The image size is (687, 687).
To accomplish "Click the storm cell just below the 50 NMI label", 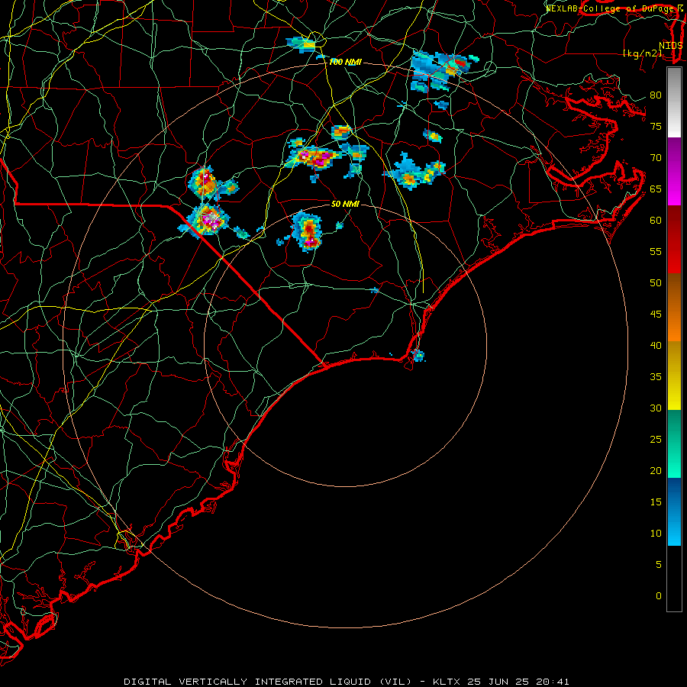I will click(308, 231).
